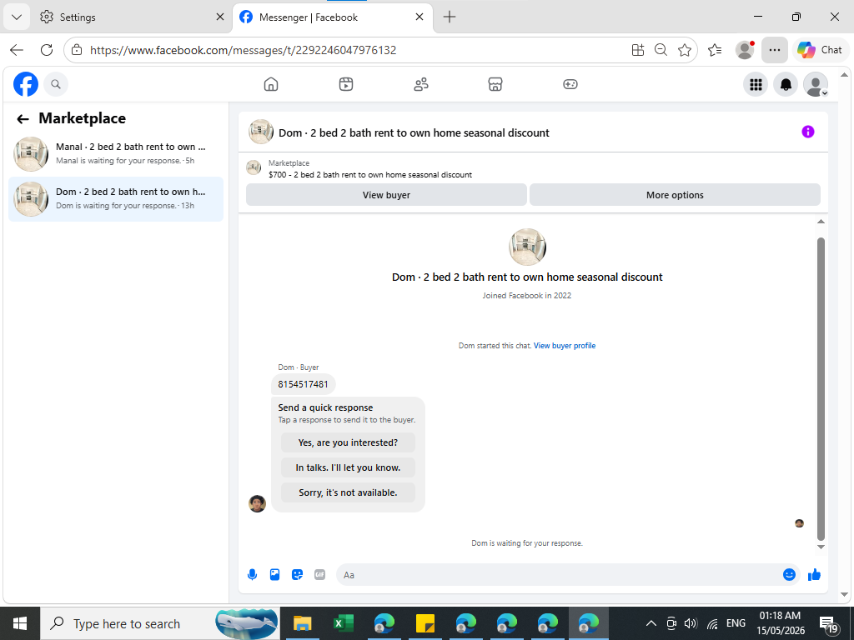Show hidden system tray icons
The height and width of the screenshot is (640, 854).
coord(651,623)
